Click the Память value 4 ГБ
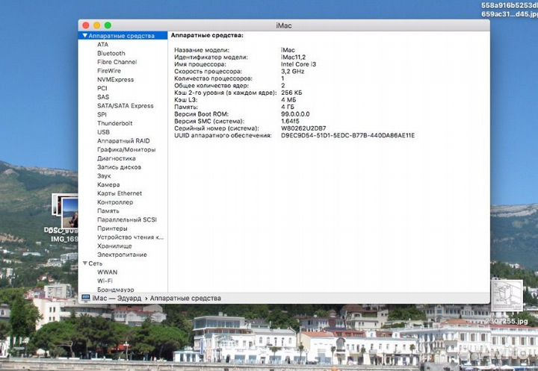The width and height of the screenshot is (538, 371). [x=288, y=107]
